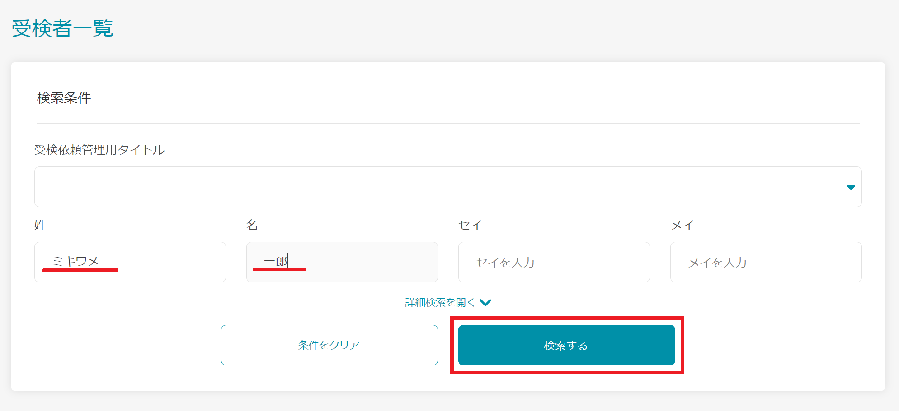Focus the メイを入力 input box
This screenshot has width=899, height=411.
click(765, 262)
